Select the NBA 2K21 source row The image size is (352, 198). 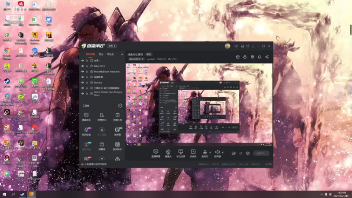(102, 66)
